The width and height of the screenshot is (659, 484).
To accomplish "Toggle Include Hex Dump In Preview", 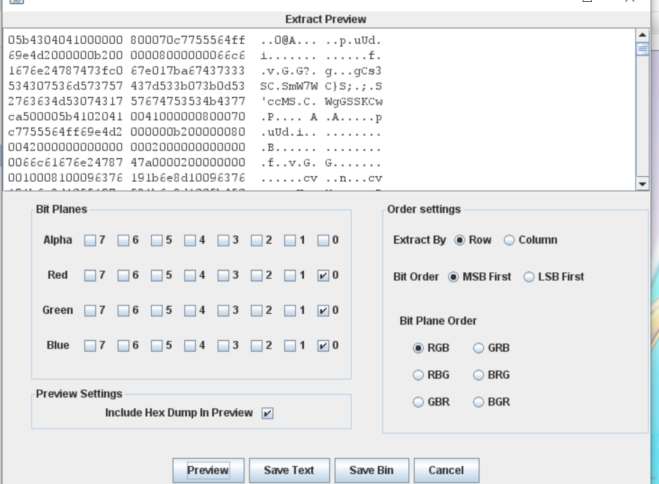I will 267,413.
